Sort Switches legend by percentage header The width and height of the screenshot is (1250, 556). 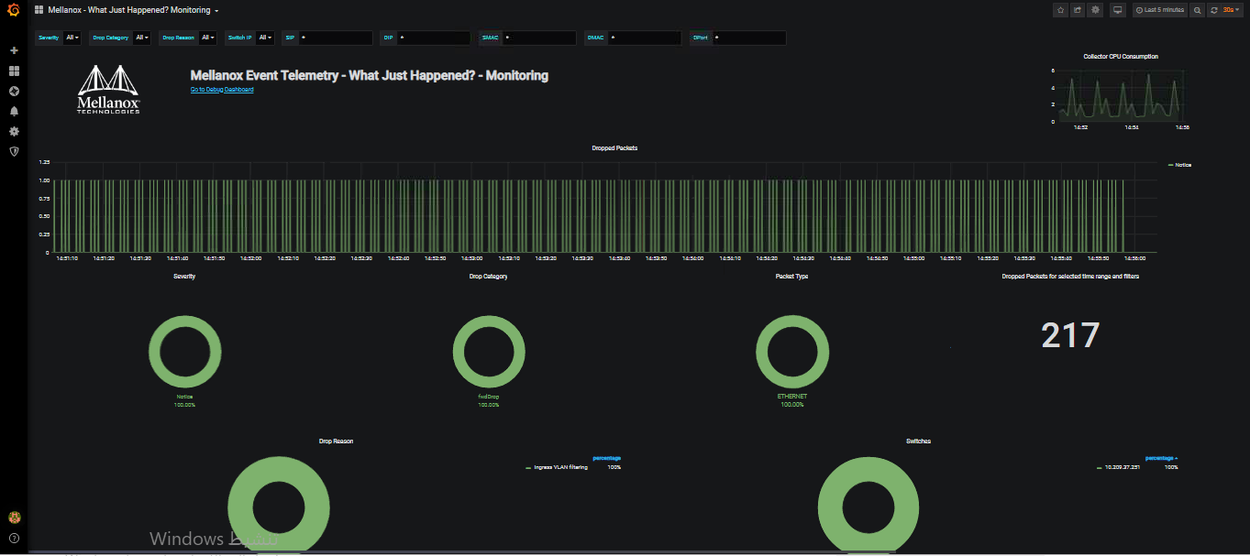(x=1161, y=458)
